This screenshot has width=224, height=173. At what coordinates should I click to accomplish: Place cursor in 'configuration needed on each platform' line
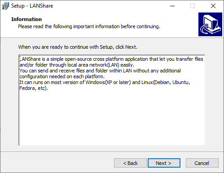(x=62, y=76)
